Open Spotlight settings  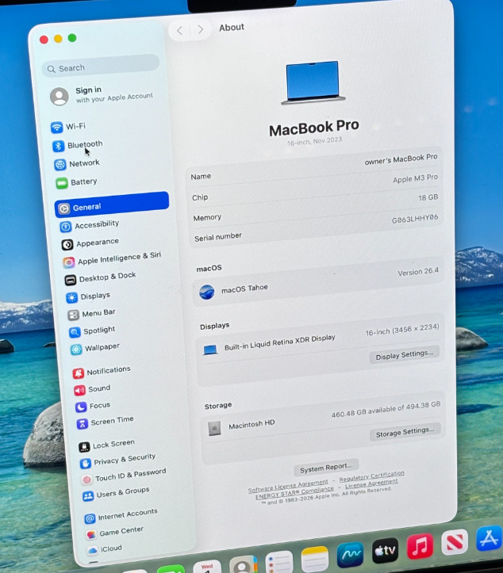coord(92,331)
